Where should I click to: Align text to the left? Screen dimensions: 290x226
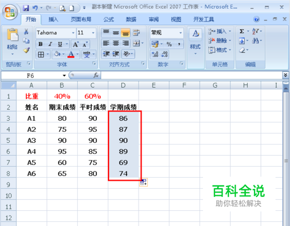pos(106,44)
